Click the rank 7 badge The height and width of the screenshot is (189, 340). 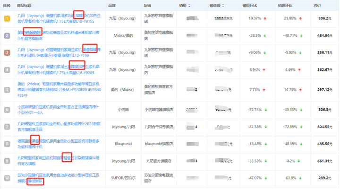click(7, 127)
